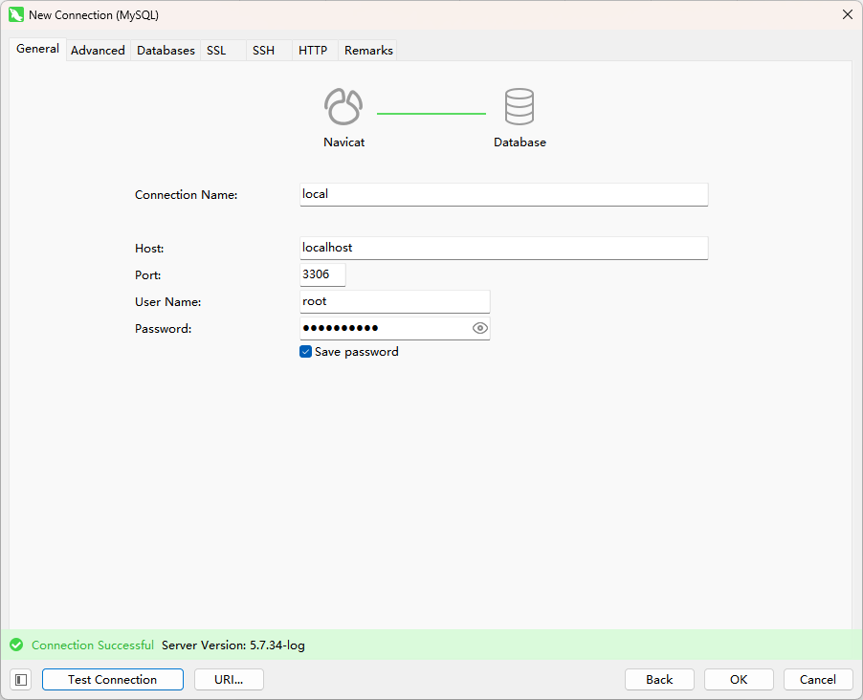Switch to the HTTP tab
The width and height of the screenshot is (863, 700).
pyautogui.click(x=313, y=50)
